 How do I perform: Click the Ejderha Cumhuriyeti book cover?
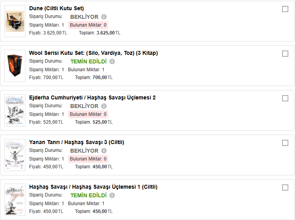[15, 110]
